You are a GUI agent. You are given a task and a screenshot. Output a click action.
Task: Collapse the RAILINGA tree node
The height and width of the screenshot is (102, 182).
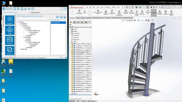(x=25, y=29)
